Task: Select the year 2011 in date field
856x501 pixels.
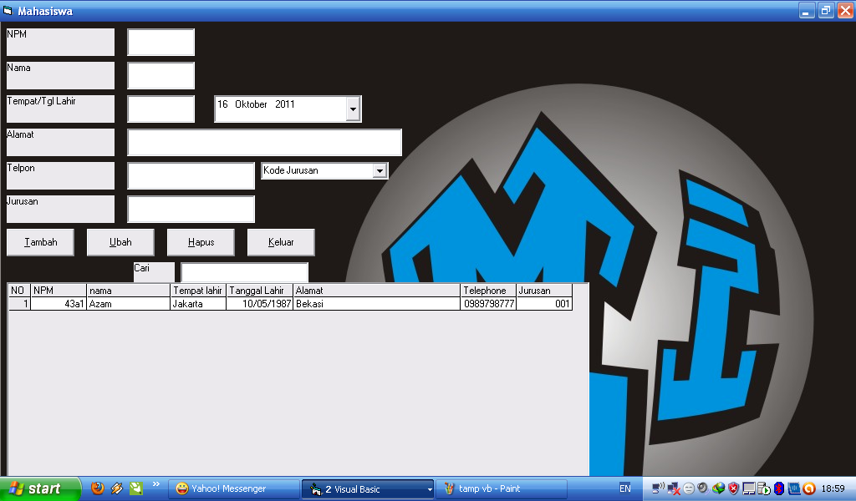Action: tap(285, 104)
